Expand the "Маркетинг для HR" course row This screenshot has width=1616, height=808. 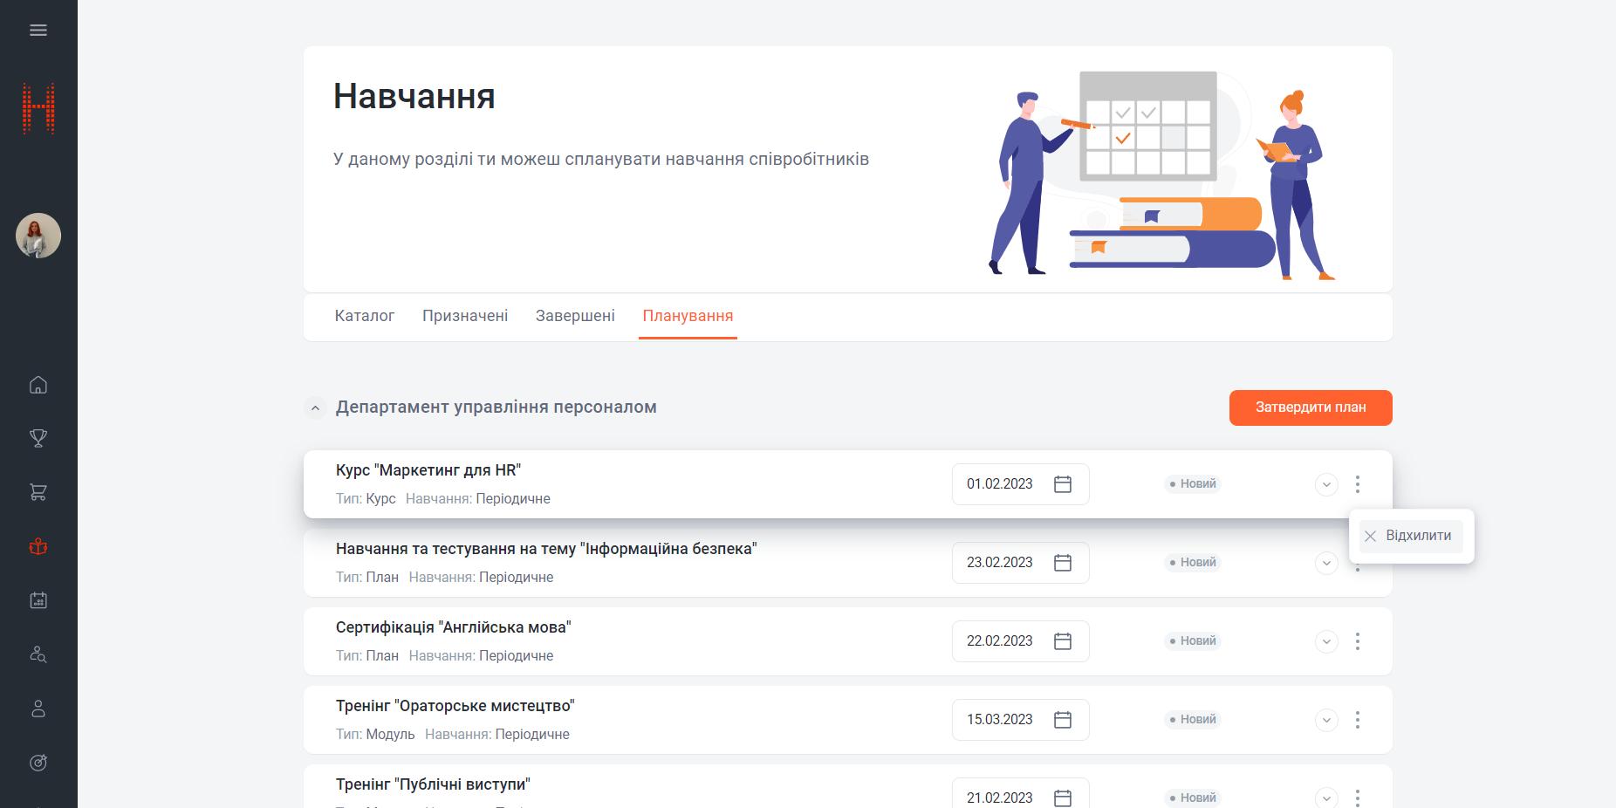pos(1325,484)
